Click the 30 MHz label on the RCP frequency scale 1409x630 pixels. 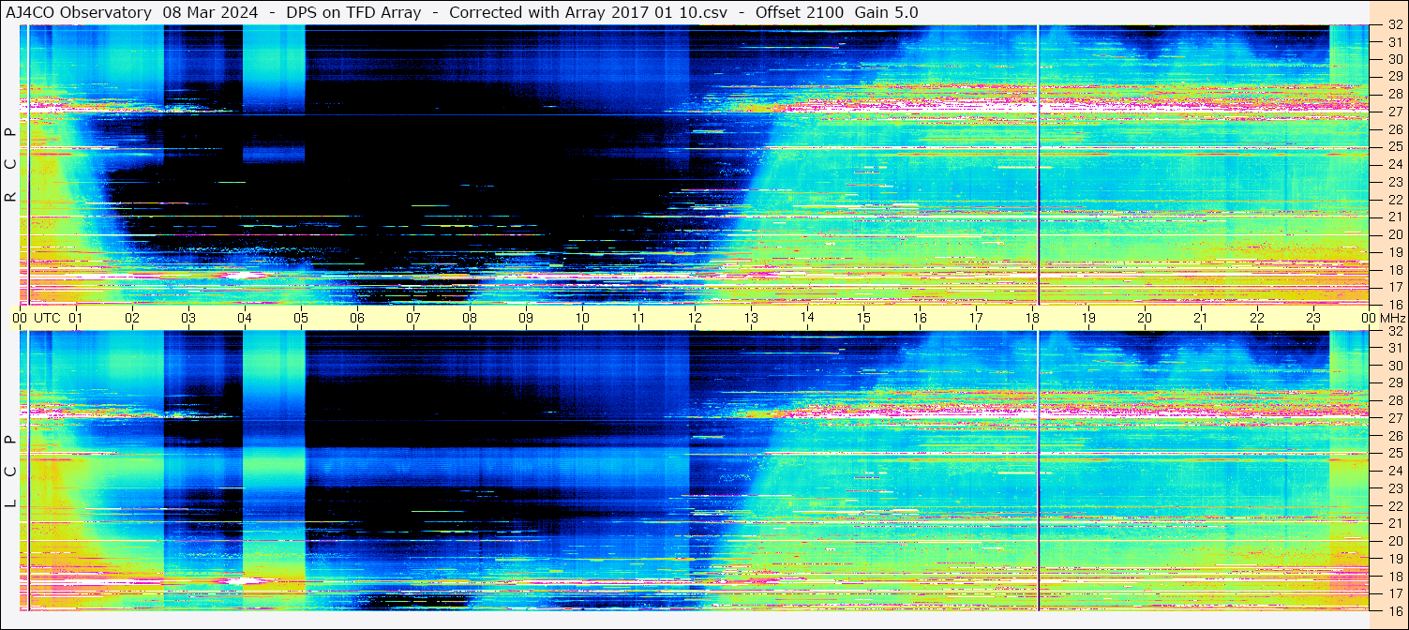coord(1394,59)
